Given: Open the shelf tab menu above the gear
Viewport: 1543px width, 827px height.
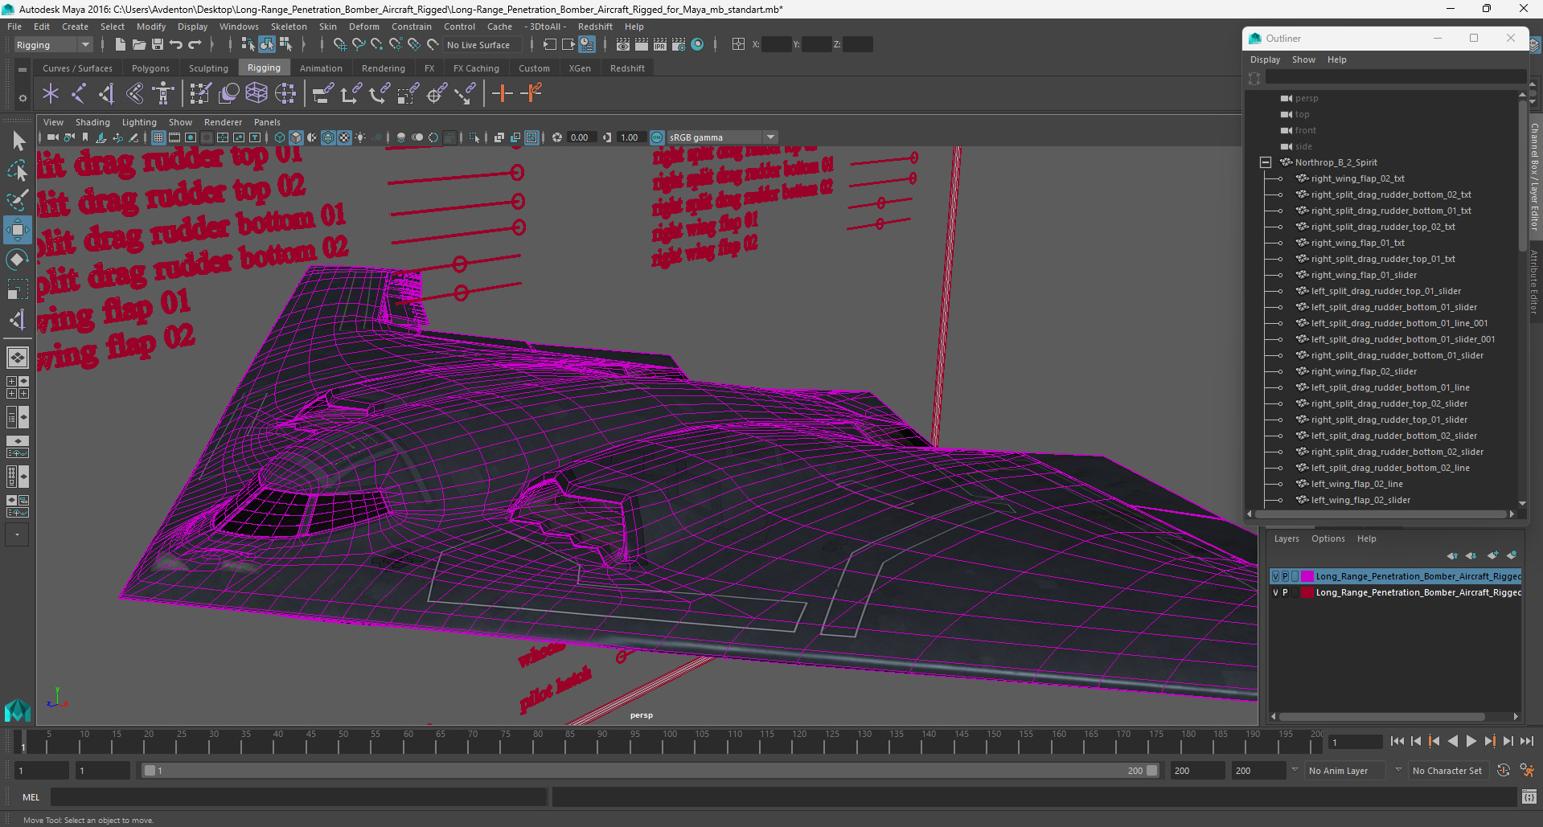Looking at the screenshot, I should [x=23, y=69].
